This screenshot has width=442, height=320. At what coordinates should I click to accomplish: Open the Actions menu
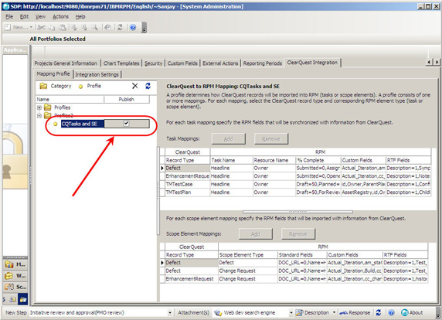(60, 17)
